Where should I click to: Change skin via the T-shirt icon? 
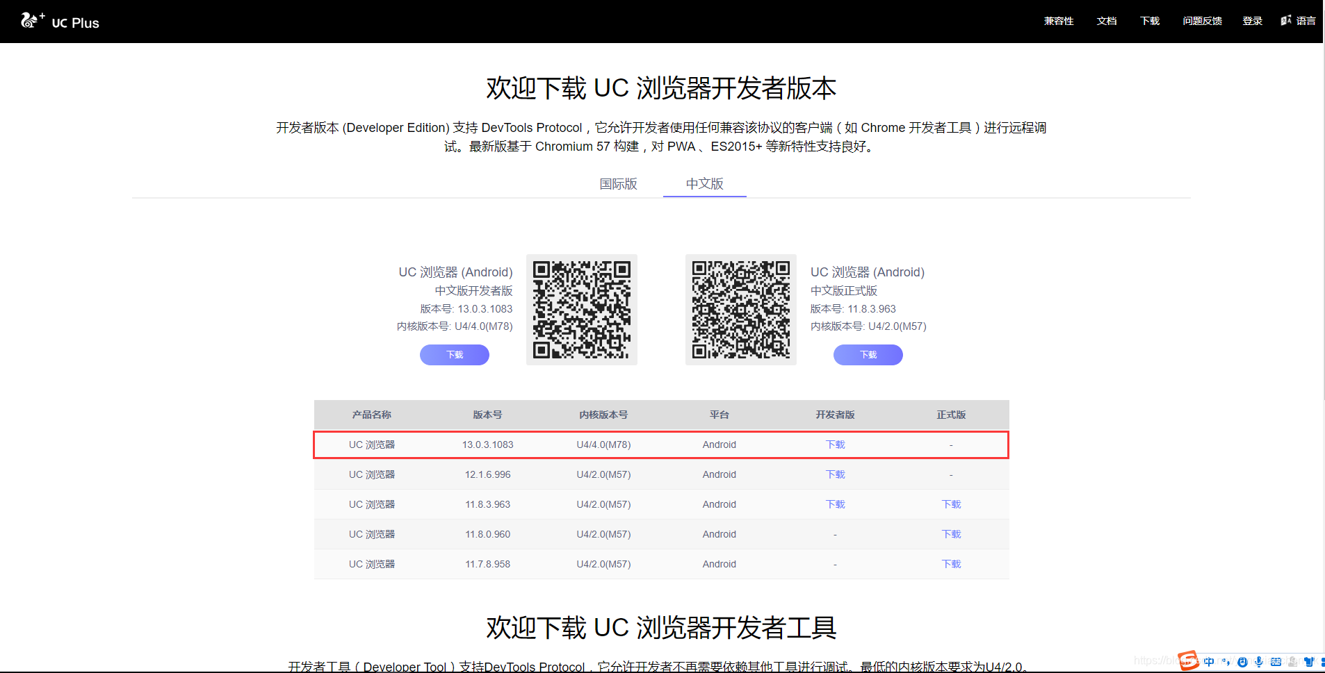[x=1309, y=661]
